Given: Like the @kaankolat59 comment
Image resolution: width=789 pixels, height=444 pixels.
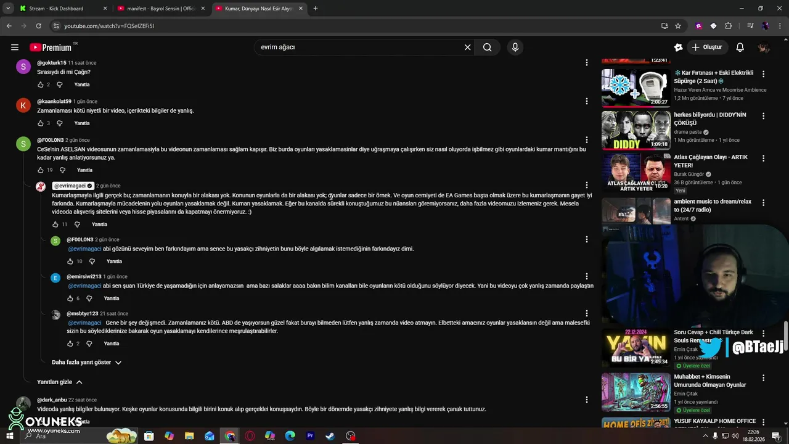Looking at the screenshot, I should click(x=41, y=123).
